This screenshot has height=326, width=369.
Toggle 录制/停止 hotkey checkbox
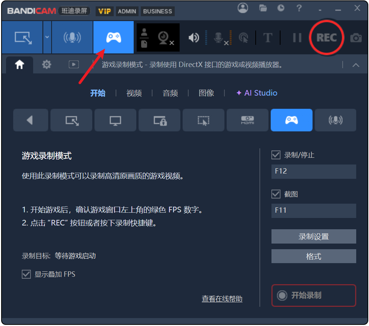[x=276, y=155]
